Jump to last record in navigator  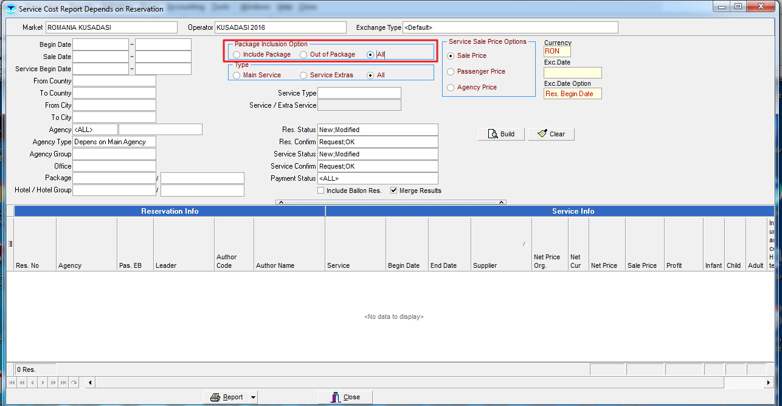[63, 382]
